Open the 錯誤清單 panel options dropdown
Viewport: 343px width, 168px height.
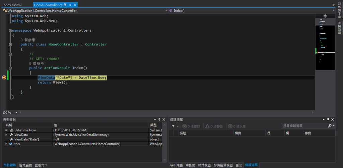[x=324, y=120]
